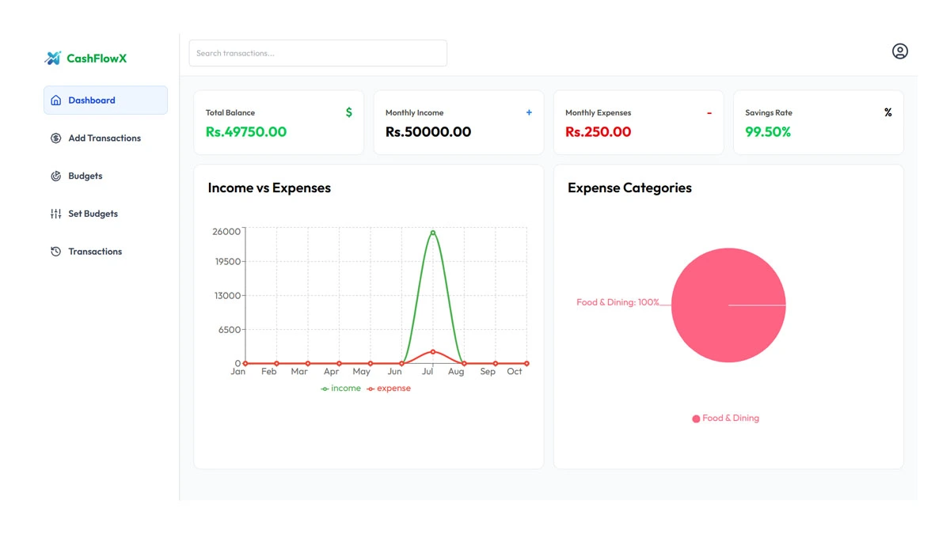Image resolution: width=950 pixels, height=534 pixels.
Task: Click the Food & Dining: 100% label
Action: 617,302
